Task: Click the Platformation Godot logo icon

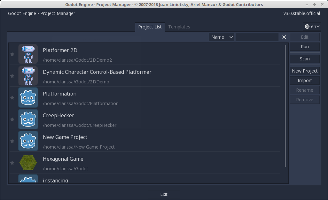Action: click(x=28, y=97)
